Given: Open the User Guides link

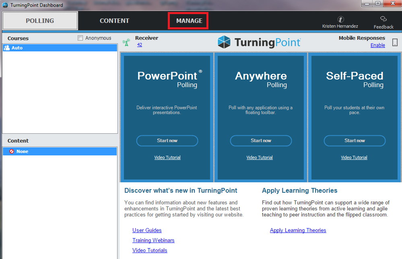Looking at the screenshot, I should pos(147,230).
